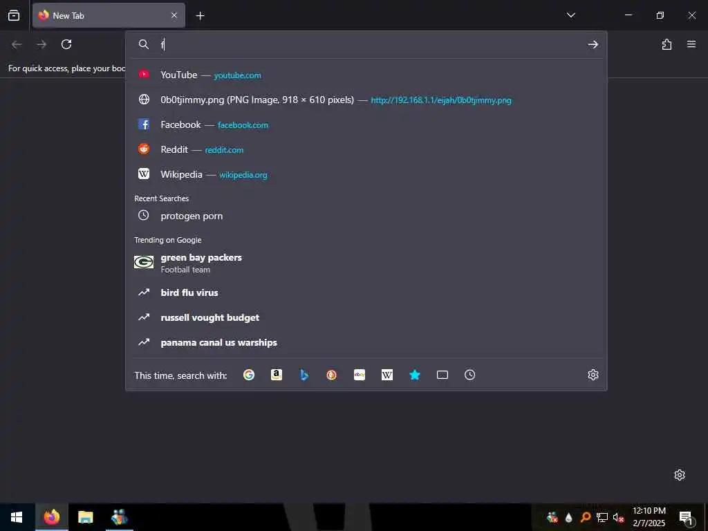708x531 pixels.
Task: Search this time with Bing
Action: click(x=304, y=375)
